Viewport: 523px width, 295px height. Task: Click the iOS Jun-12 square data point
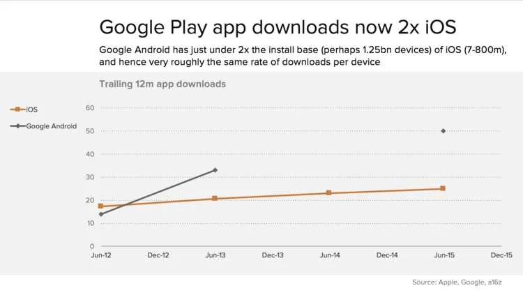click(100, 206)
